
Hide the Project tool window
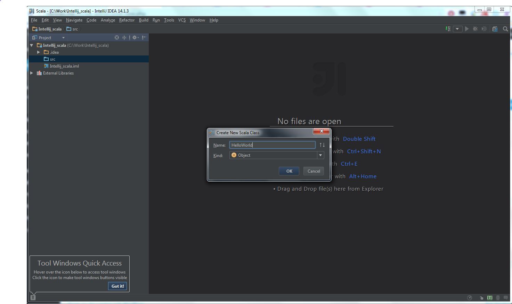click(144, 37)
